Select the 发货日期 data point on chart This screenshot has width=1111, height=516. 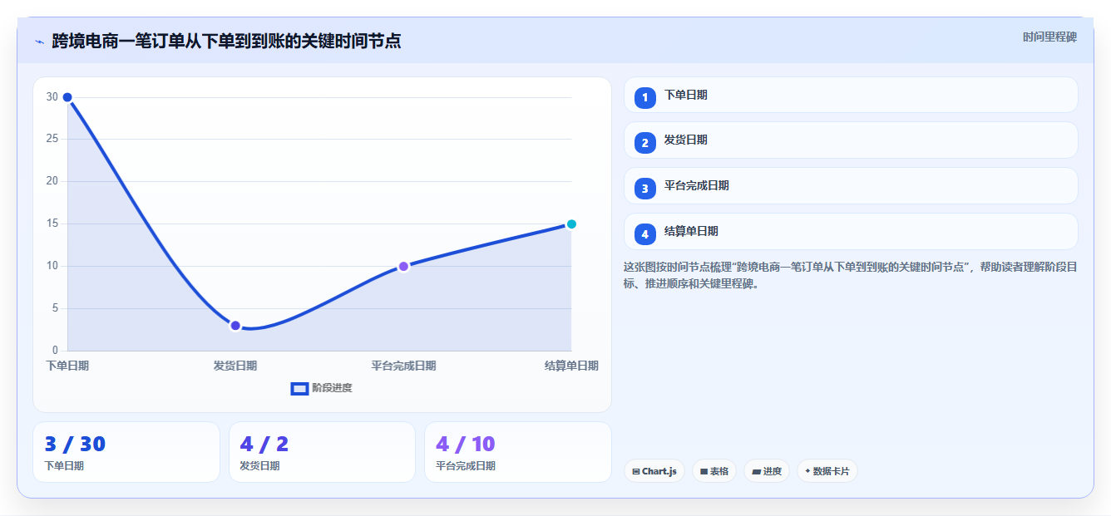235,326
